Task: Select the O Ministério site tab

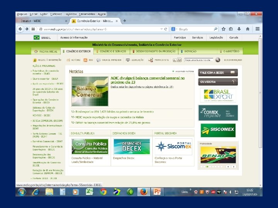Action: 230,51
